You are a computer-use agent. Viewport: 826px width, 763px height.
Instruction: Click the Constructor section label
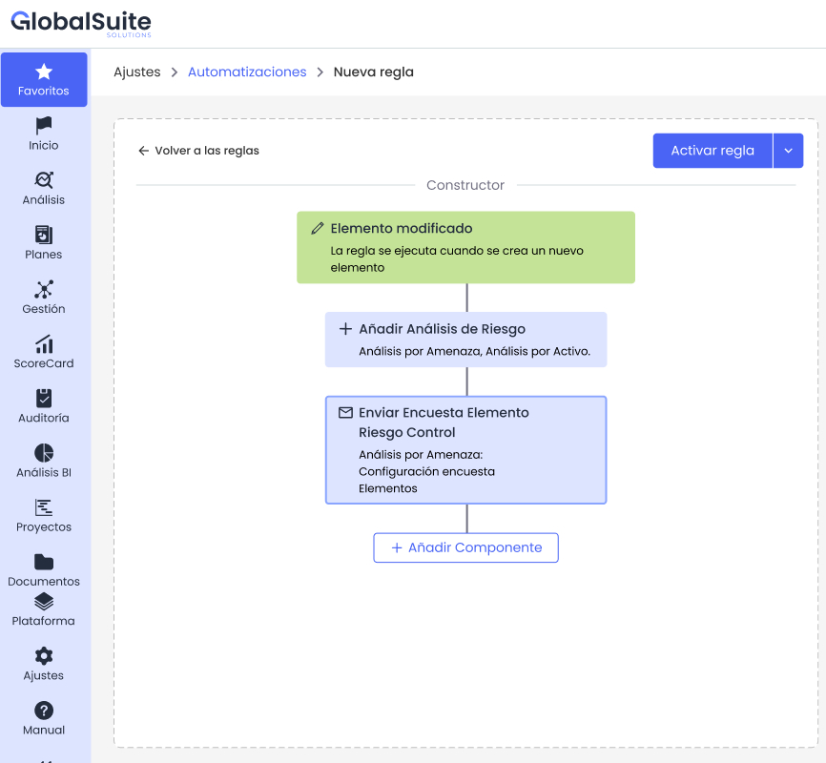pyautogui.click(x=465, y=185)
